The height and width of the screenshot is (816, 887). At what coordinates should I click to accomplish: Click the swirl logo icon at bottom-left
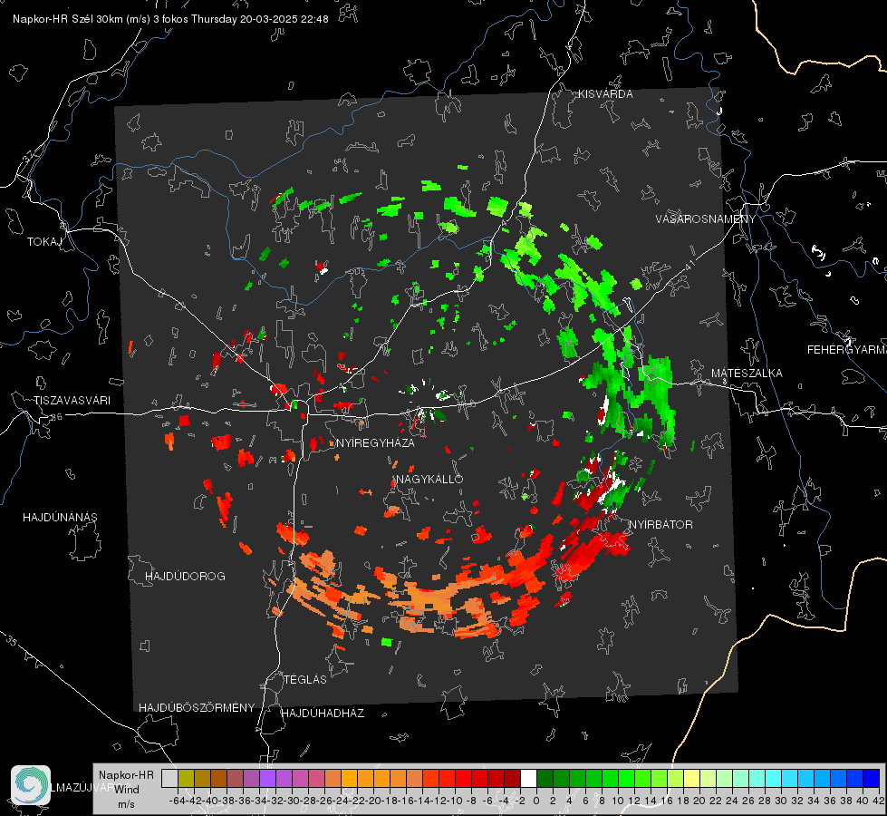[31, 785]
